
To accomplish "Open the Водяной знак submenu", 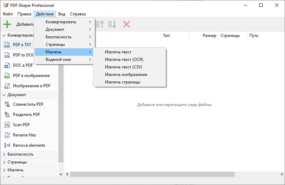I will coord(64,60).
